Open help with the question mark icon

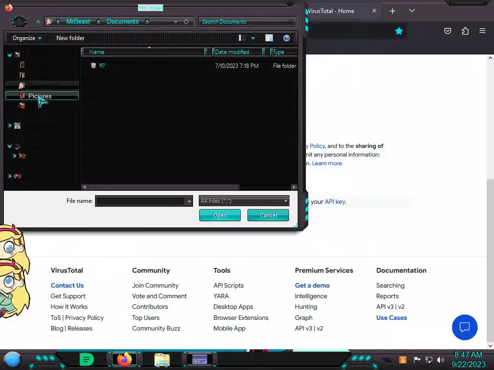[287, 38]
